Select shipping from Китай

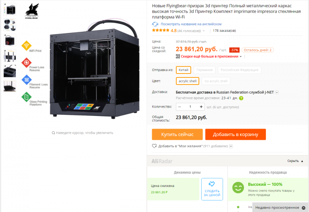(x=183, y=70)
